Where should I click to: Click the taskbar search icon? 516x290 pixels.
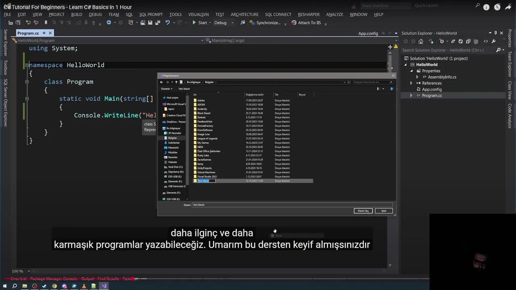15,286
